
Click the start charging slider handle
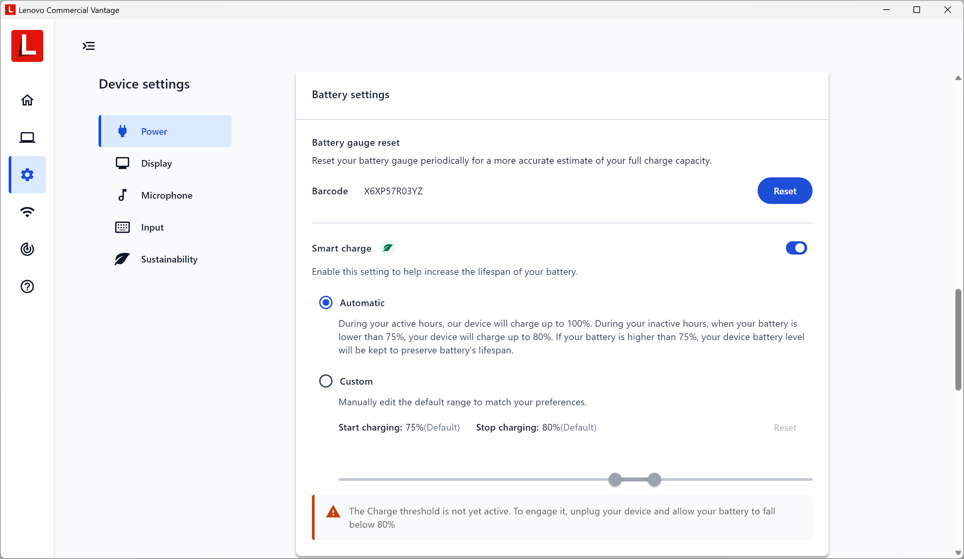(x=615, y=479)
